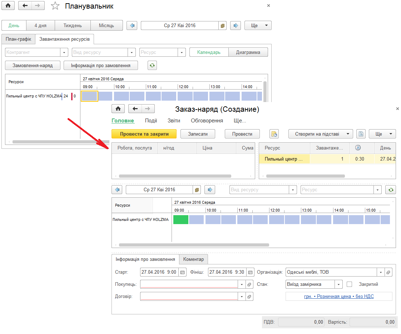
Task: Go to previous day in Заказ-наряд schedule
Action: tap(117, 190)
